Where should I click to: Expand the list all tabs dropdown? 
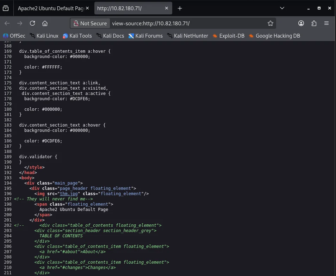[282, 8]
